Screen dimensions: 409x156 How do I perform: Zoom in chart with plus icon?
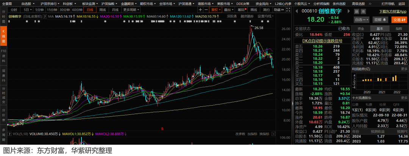pyautogui.click(x=200, y=9)
